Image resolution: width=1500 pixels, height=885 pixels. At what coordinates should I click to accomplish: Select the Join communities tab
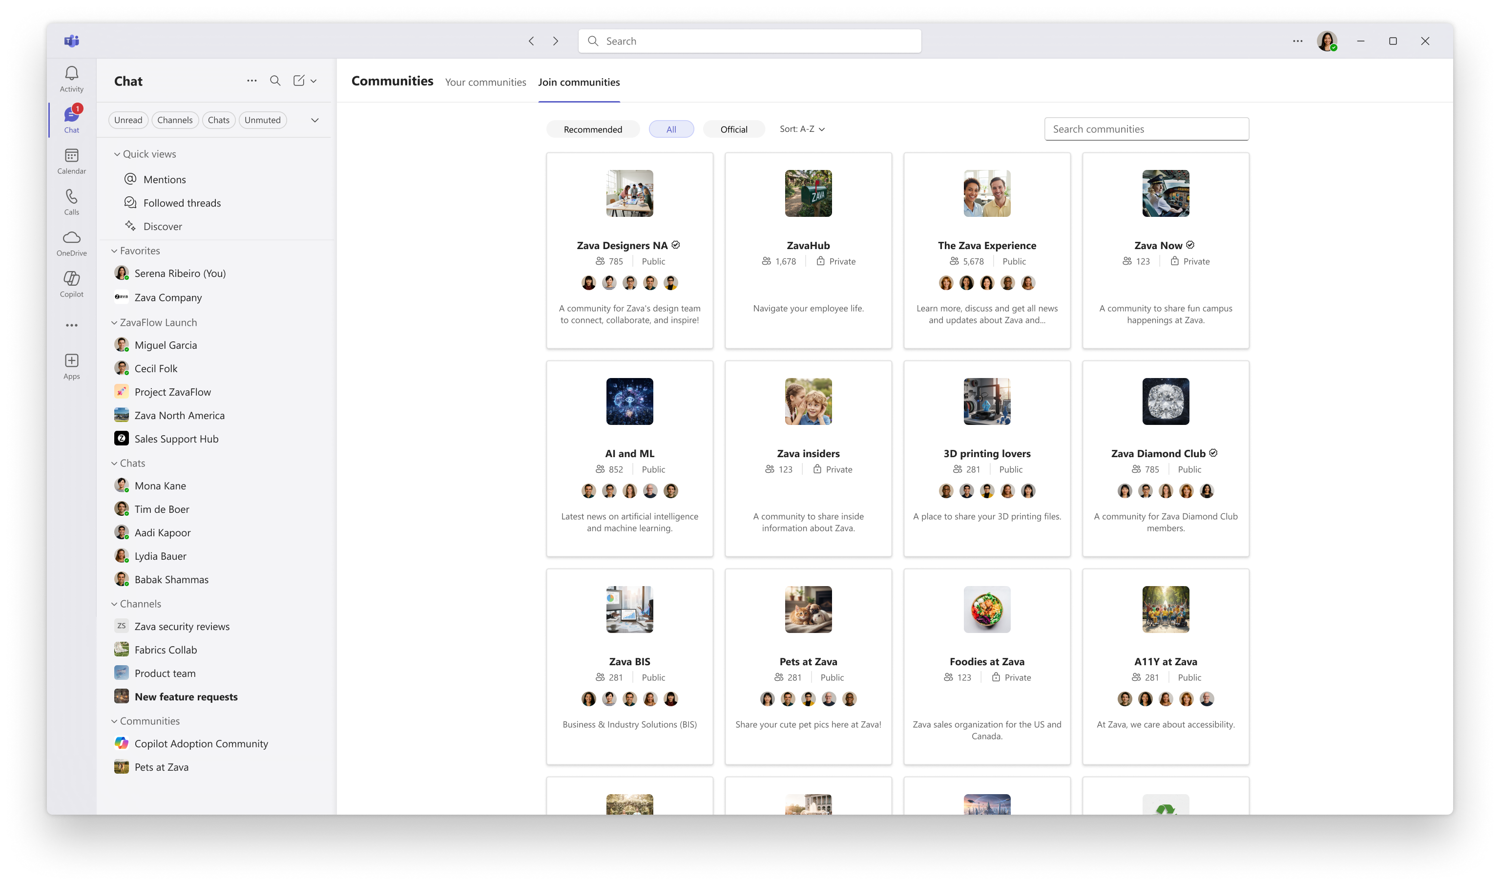coord(579,83)
